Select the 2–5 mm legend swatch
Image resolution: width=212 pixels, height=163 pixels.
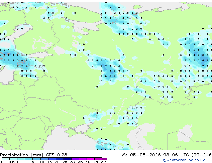click(x=29, y=159)
